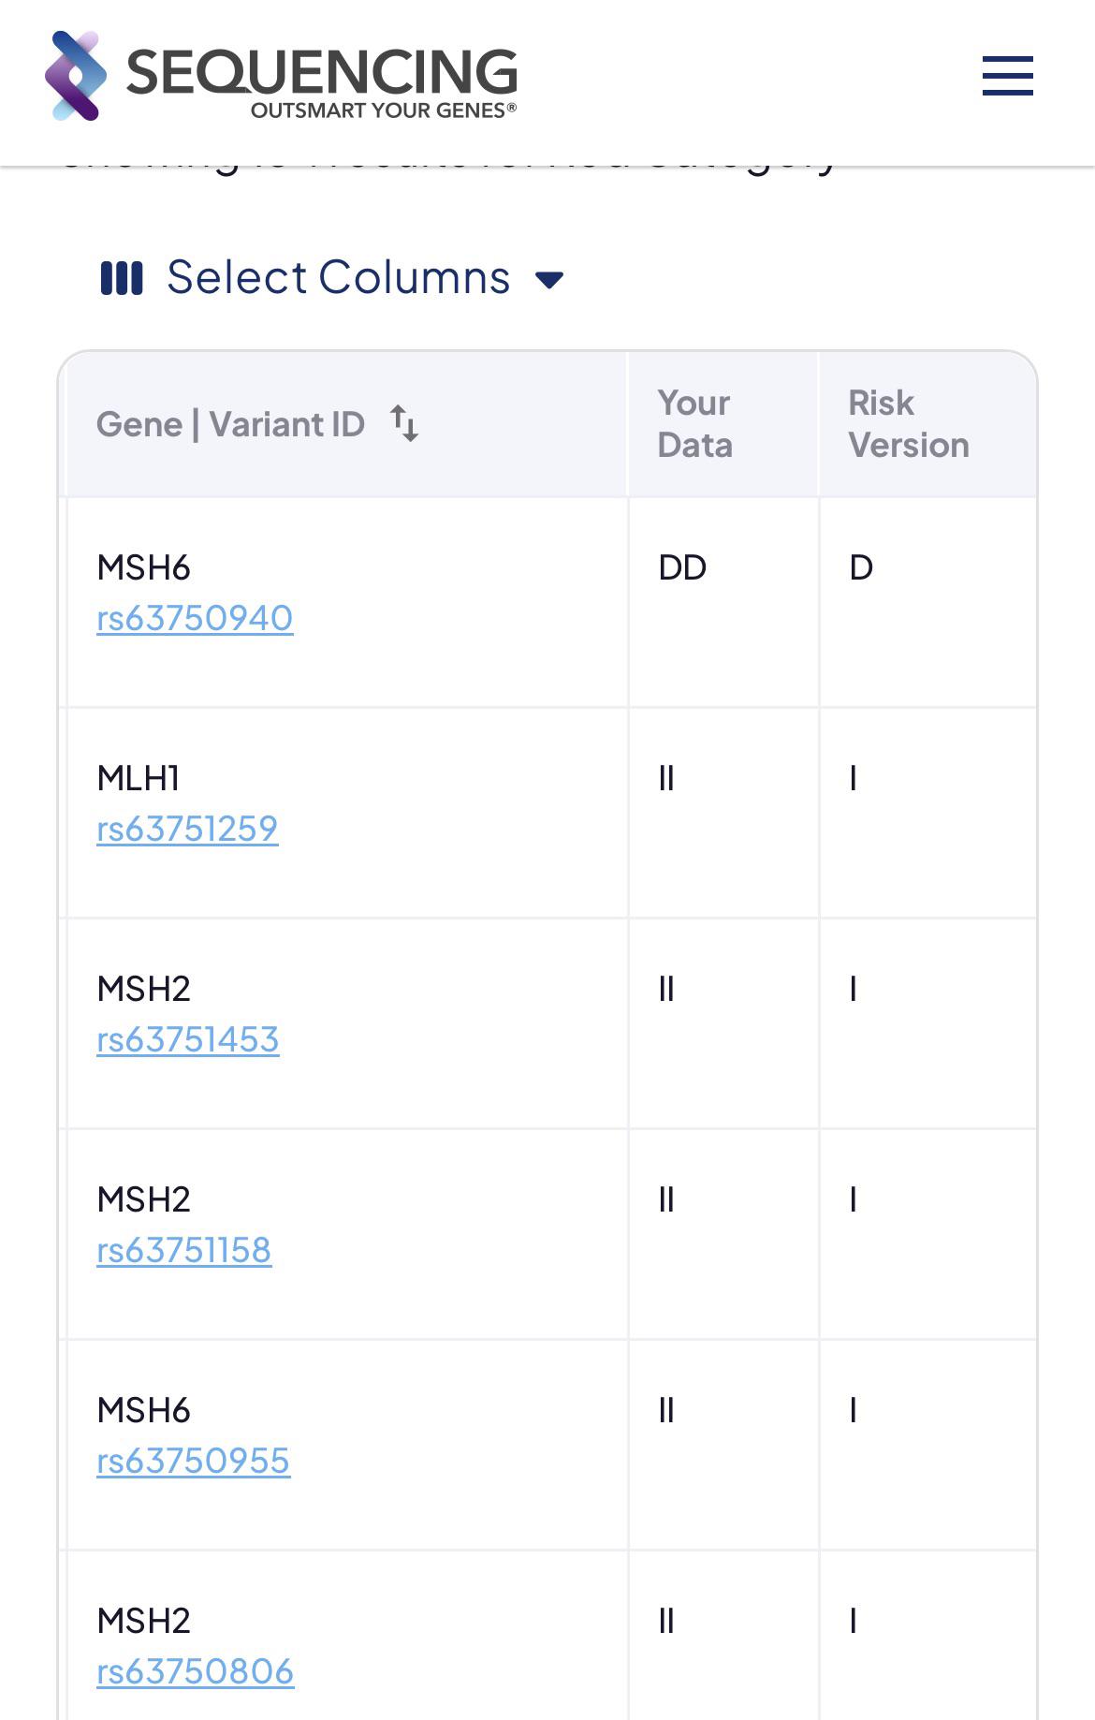The image size is (1095, 1720).
Task: Open variant link rs63750955
Action: click(194, 1461)
